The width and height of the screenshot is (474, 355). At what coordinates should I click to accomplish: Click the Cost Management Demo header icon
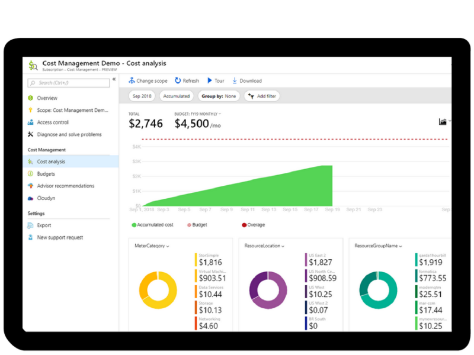[33, 65]
